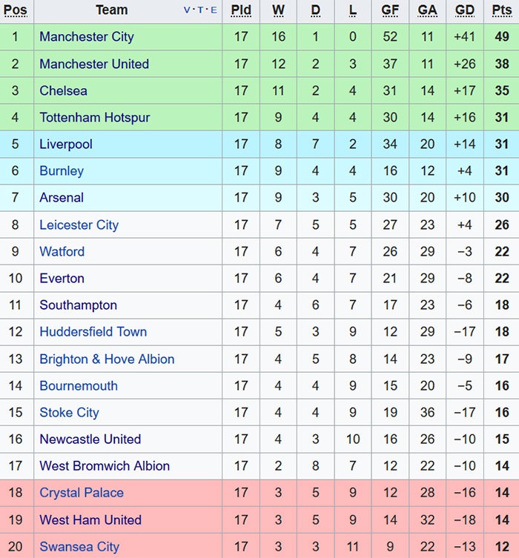This screenshot has width=519, height=558.
Task: Open the Huddersfield Town link
Action: [93, 332]
